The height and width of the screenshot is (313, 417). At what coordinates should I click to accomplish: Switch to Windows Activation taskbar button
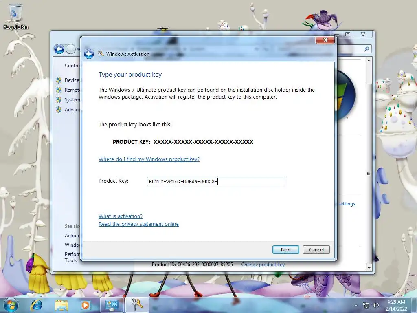pos(137,305)
